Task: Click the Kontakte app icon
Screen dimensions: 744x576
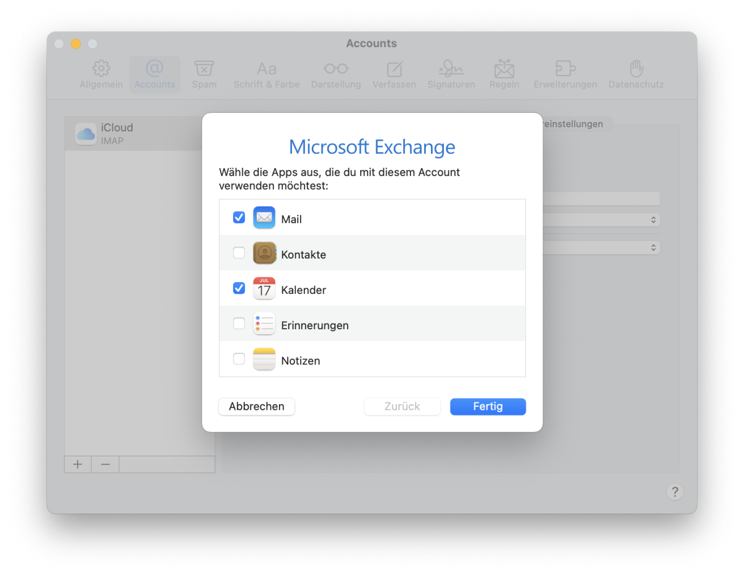Action: (x=264, y=253)
